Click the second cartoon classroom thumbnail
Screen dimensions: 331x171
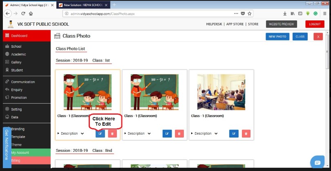(154, 92)
